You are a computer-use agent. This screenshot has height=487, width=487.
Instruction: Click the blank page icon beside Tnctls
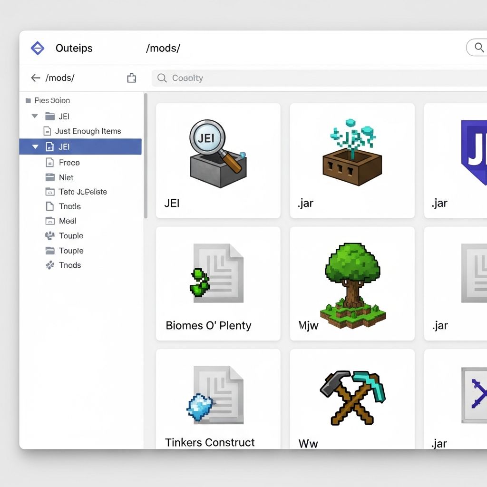pyautogui.click(x=49, y=206)
